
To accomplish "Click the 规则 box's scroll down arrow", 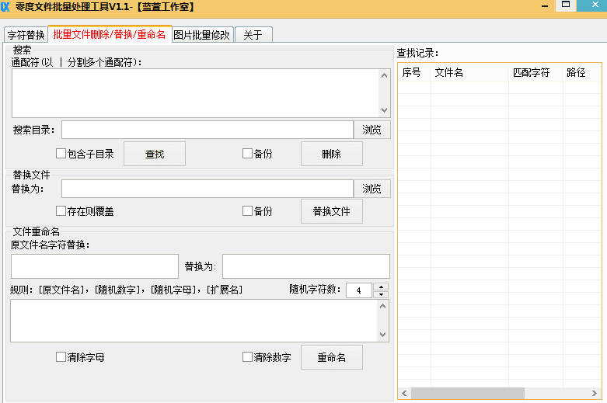I will coord(383,335).
